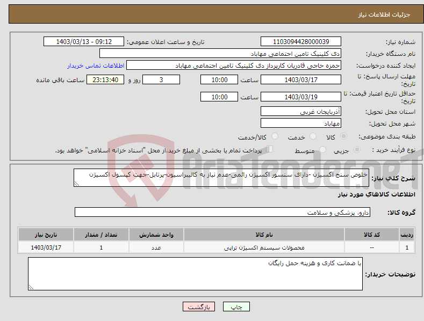Click the remaining days field showing 3
Viewport: 424px width, 321px height.
pos(161,79)
